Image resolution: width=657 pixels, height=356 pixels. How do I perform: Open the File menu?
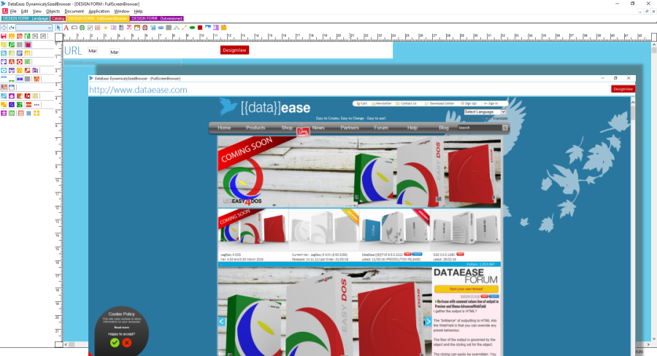pos(13,12)
